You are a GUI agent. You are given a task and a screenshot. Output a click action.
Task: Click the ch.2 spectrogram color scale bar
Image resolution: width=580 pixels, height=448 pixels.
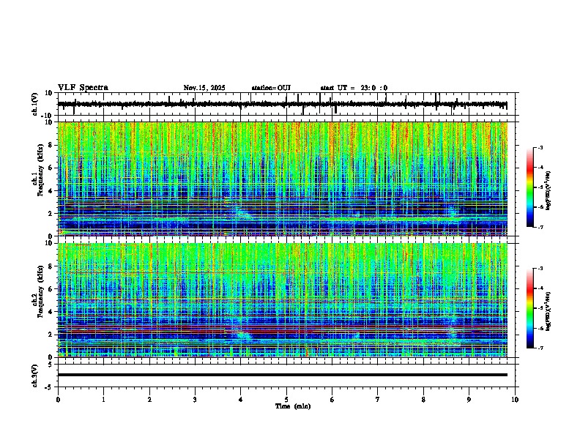(530, 308)
